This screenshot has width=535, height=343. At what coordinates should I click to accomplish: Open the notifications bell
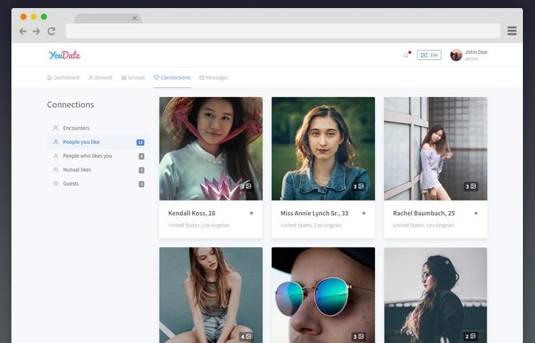[x=406, y=55]
